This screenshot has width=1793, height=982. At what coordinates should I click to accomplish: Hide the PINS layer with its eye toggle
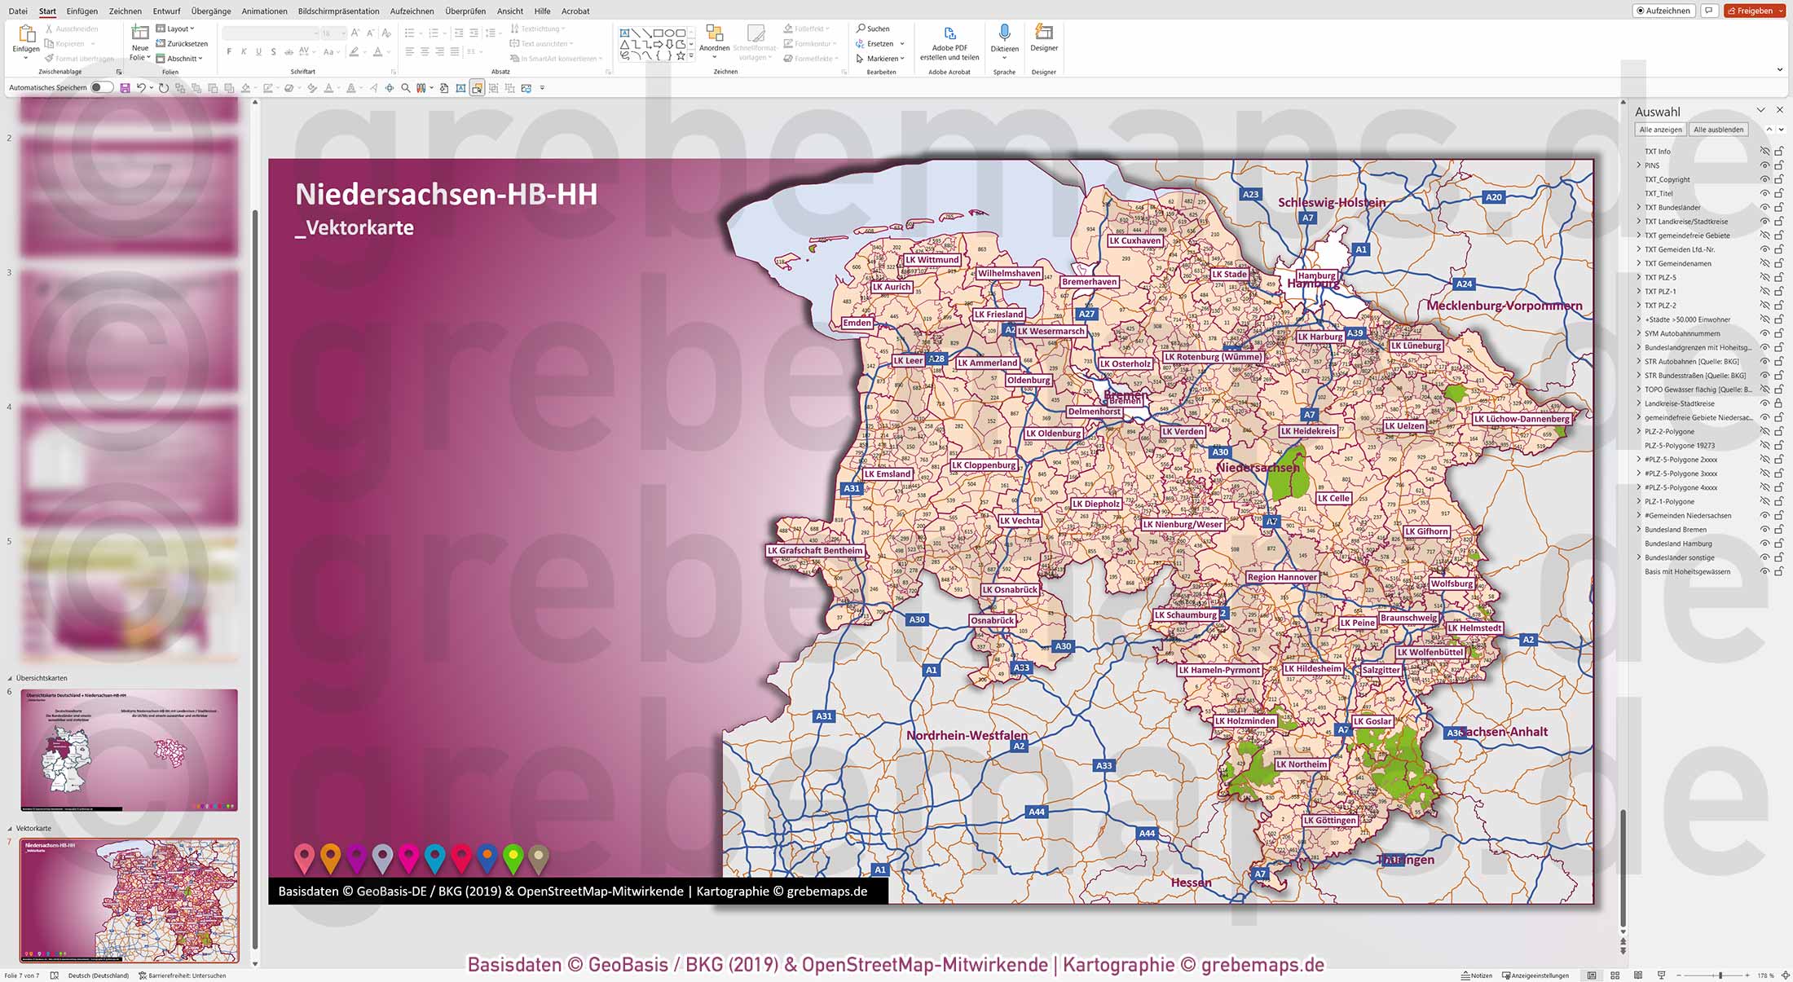coord(1765,165)
